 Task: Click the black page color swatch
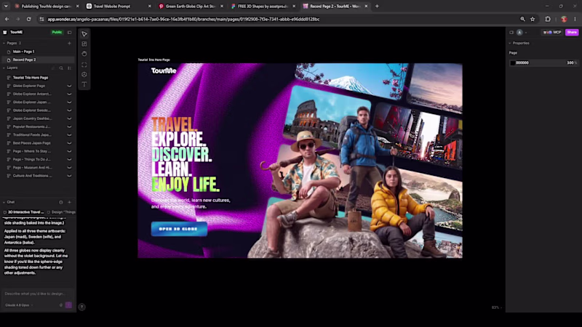[x=513, y=63]
